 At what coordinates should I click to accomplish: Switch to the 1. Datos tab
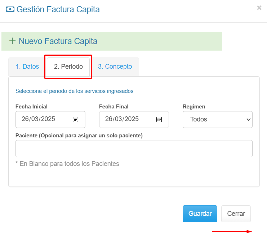coord(27,67)
